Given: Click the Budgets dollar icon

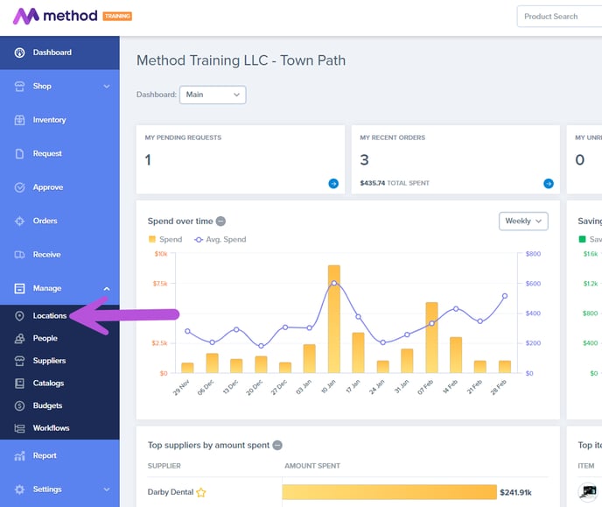Looking at the screenshot, I should tap(19, 405).
